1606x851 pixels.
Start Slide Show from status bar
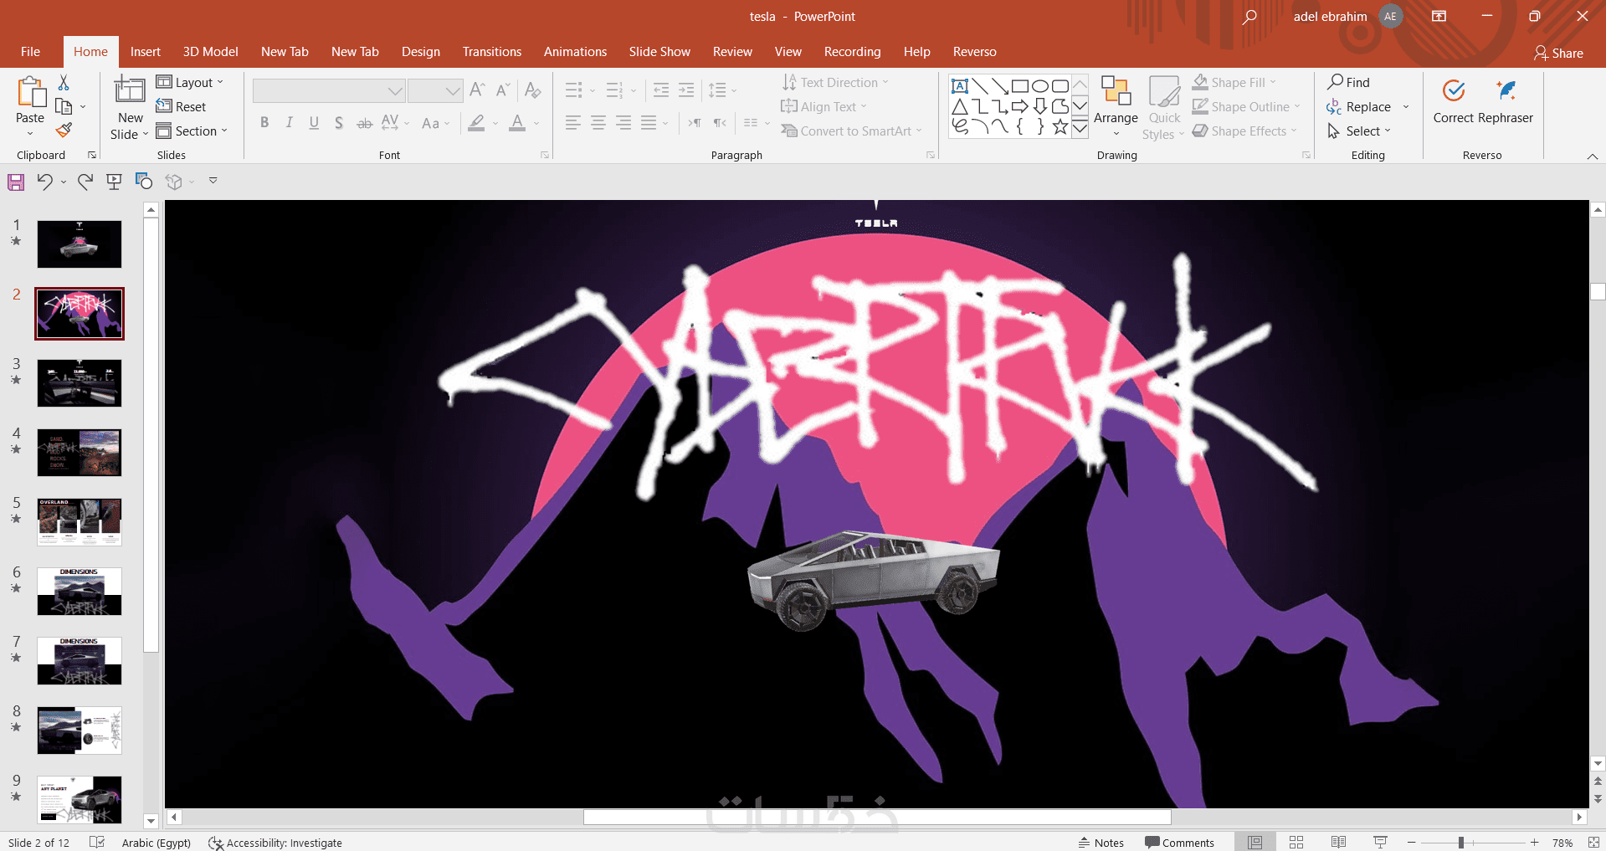(1380, 843)
